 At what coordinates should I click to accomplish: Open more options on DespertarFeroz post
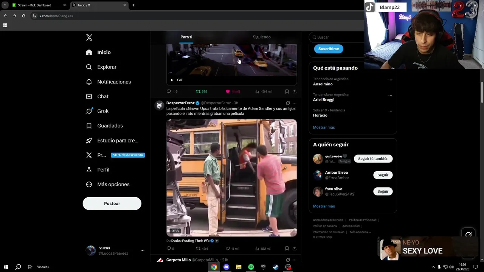[295, 103]
